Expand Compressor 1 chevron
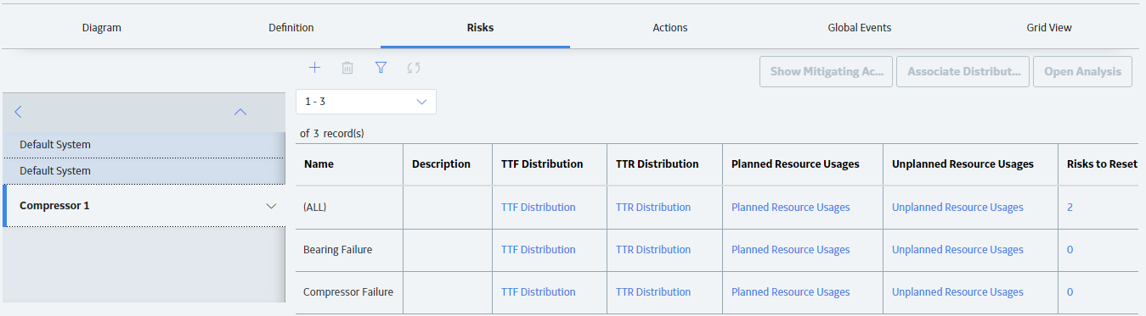1146x316 pixels. pyautogui.click(x=271, y=206)
